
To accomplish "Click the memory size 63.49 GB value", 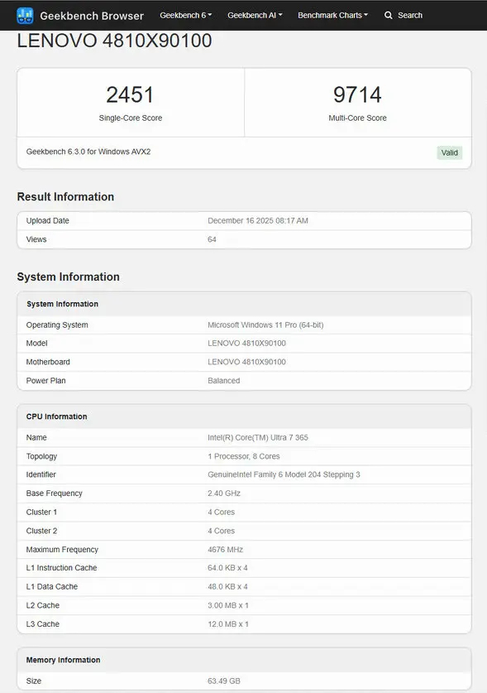I will point(224,681).
